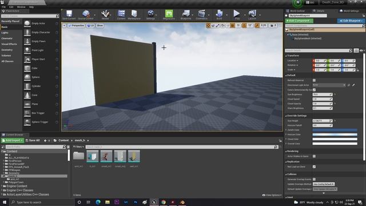
Task: Select the Cylinder shape in Place Actors
Action: tap(36, 86)
